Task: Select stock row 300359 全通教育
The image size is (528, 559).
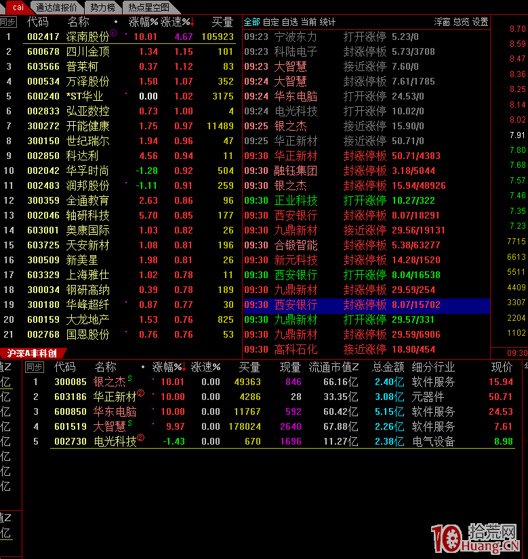Action: pyautogui.click(x=118, y=200)
